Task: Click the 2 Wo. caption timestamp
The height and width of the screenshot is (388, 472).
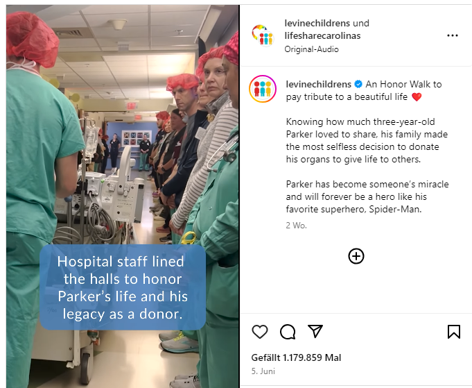Action: tap(296, 226)
